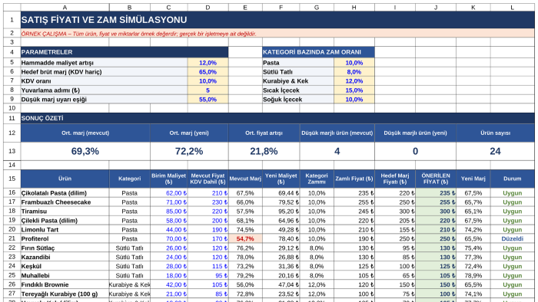Edit the Sütlü Tatlı zam rate 8,0%
This screenshot has width=538, height=302.
coord(354,72)
